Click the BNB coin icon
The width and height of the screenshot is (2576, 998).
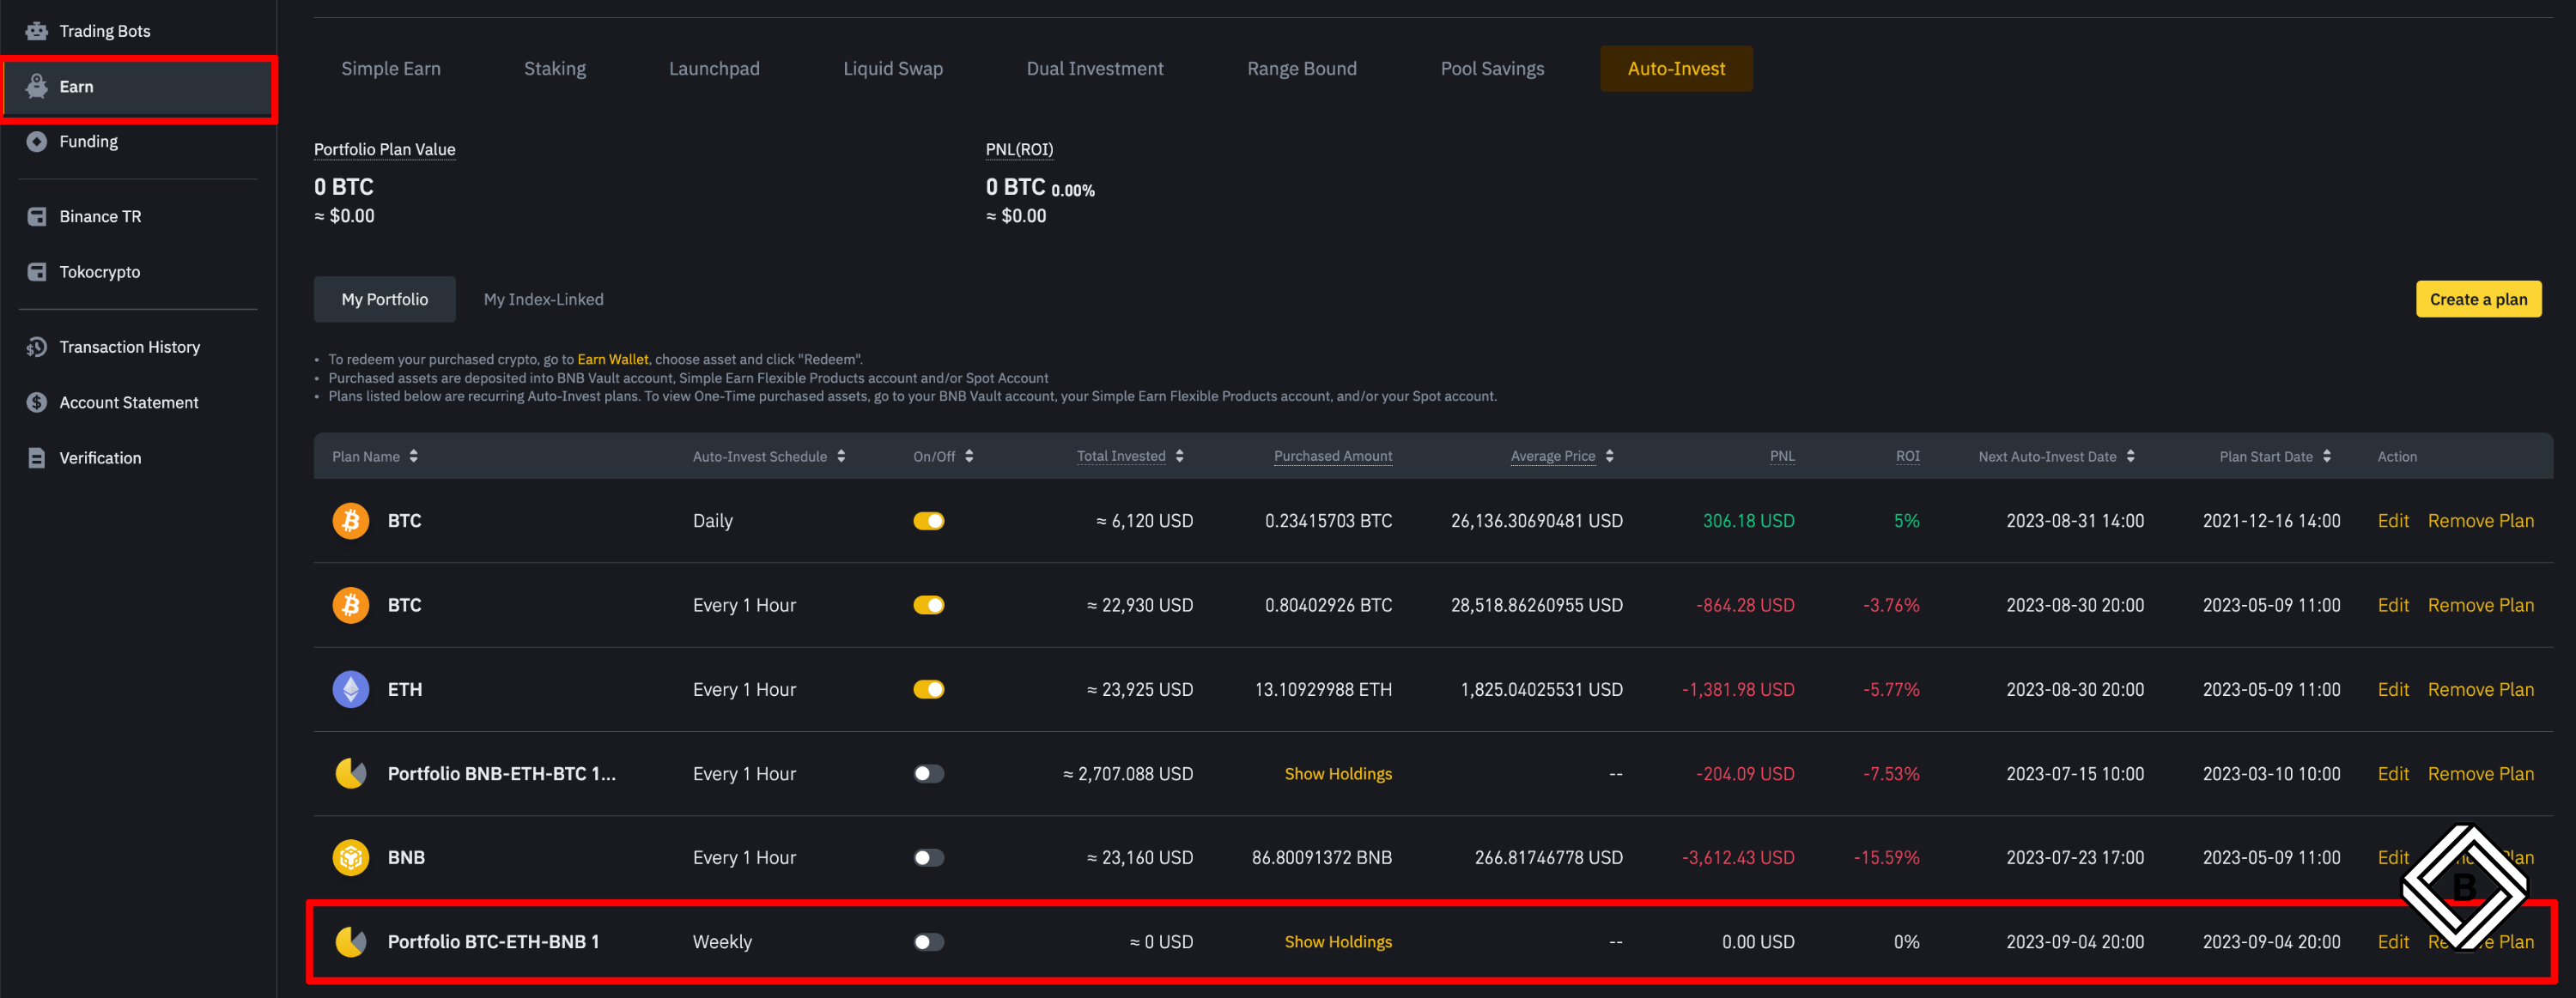[x=350, y=857]
